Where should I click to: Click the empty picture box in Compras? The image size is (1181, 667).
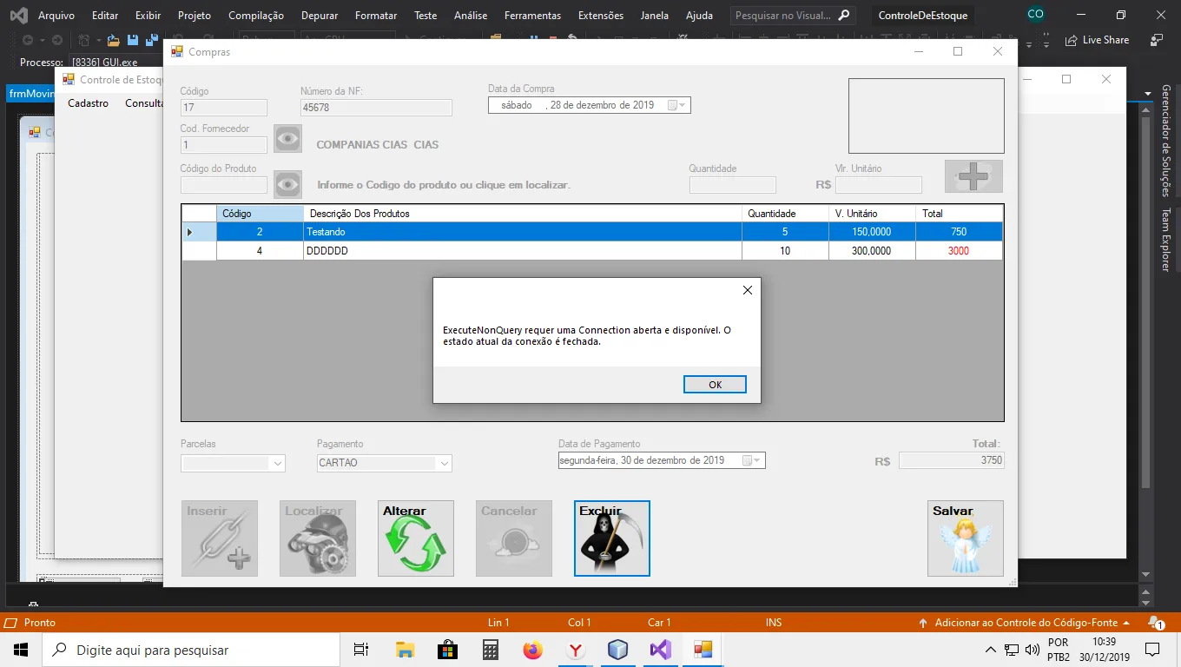tap(926, 116)
